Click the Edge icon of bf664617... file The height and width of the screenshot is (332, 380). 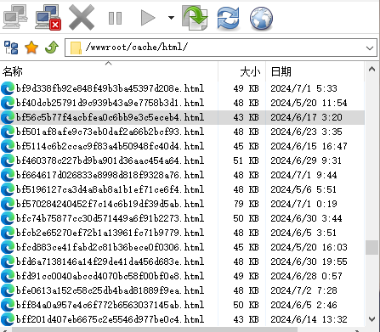point(8,175)
